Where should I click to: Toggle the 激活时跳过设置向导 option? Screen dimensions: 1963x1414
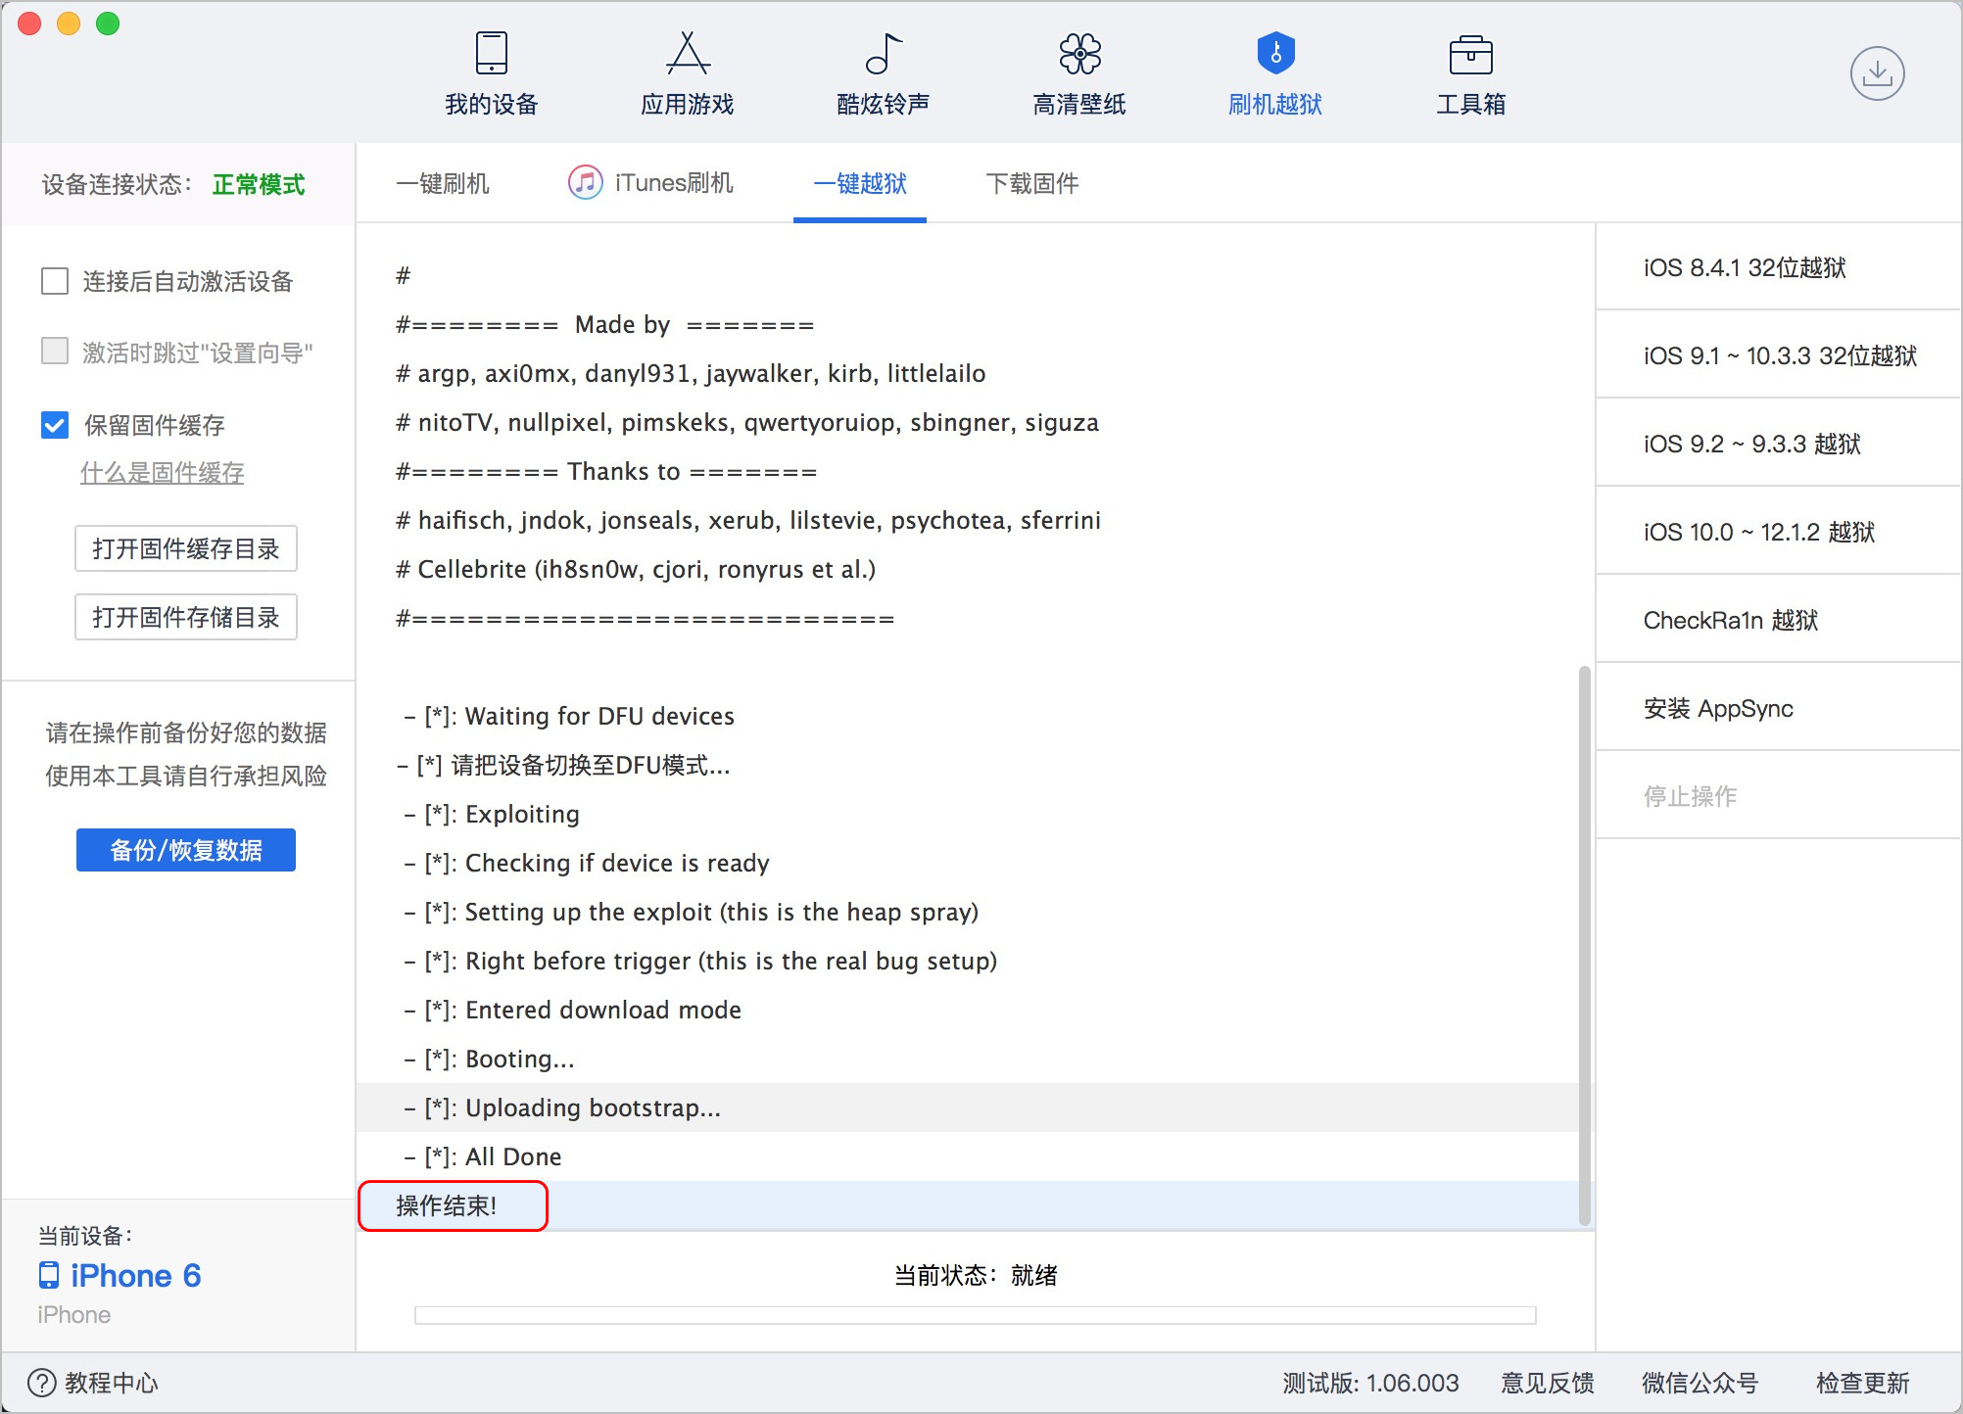(x=55, y=352)
